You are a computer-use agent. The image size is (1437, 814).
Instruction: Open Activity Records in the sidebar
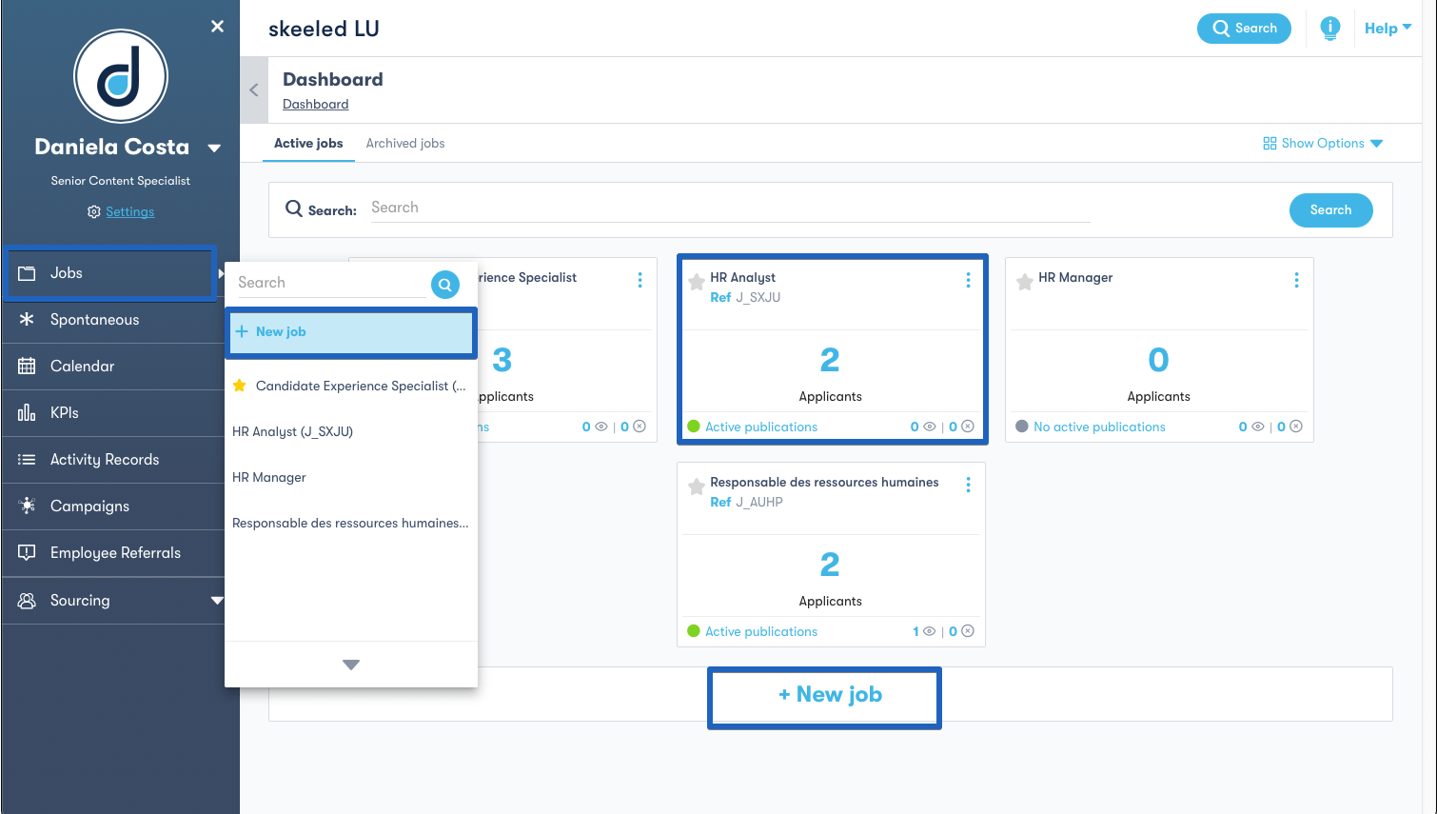(x=112, y=460)
